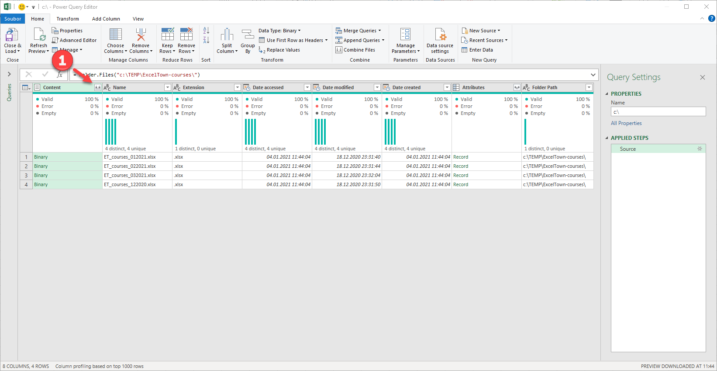Switch to the Transform tab
Viewport: 717px width, 371px height.
pos(68,19)
